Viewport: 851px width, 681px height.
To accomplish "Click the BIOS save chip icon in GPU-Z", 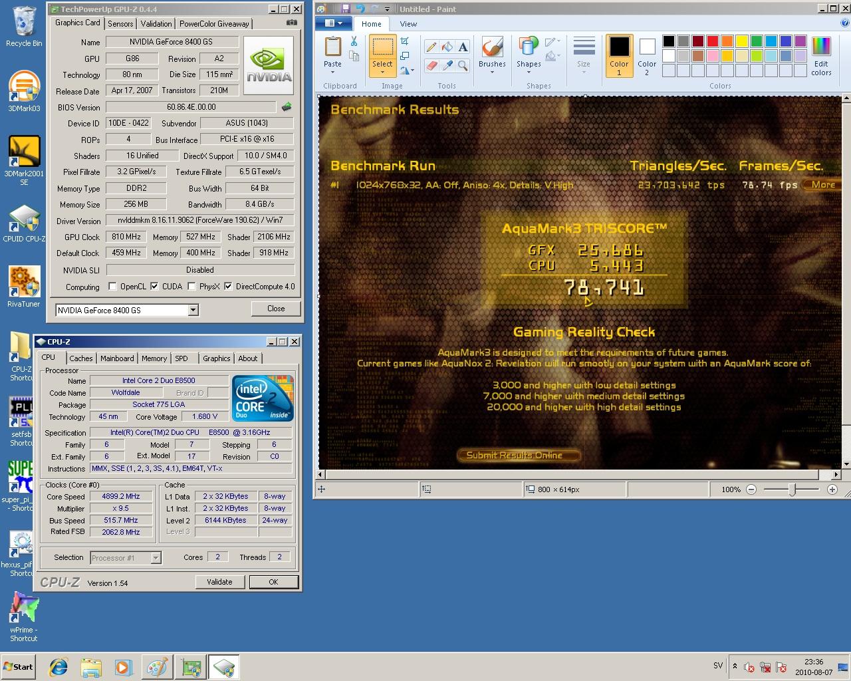I will (287, 106).
